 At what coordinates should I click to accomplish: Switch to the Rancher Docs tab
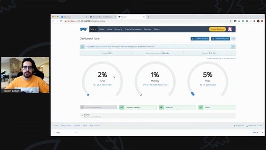pos(103,17)
